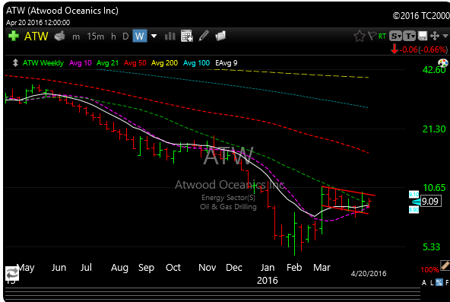
Task: Open the chart templates folder icon
Action: tap(220, 36)
